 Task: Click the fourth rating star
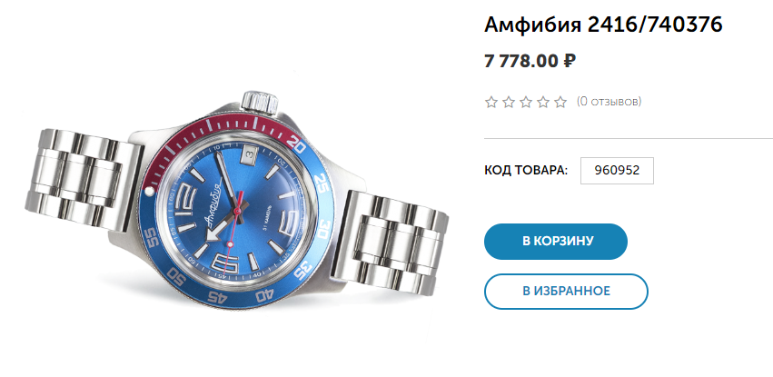point(543,102)
